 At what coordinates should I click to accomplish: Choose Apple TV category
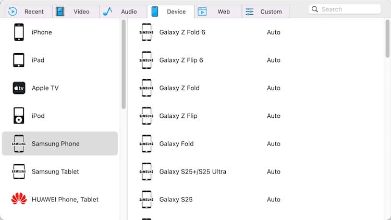click(60, 88)
